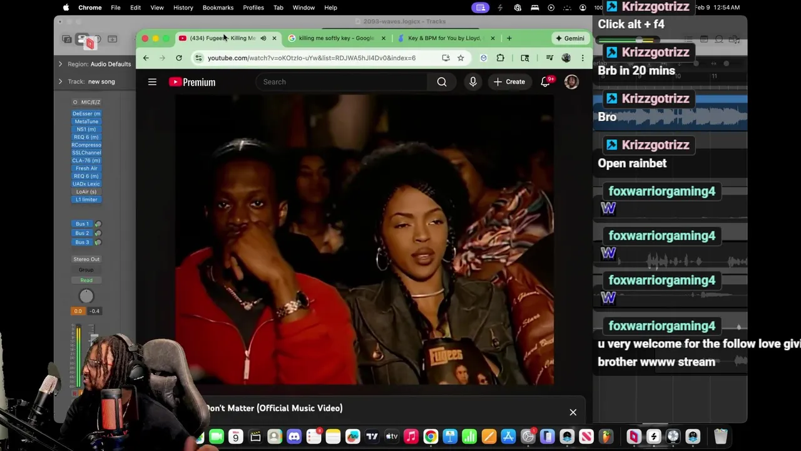Viewport: 801px width, 451px height.
Task: Open Numbers app in the dock
Action: coord(469,437)
